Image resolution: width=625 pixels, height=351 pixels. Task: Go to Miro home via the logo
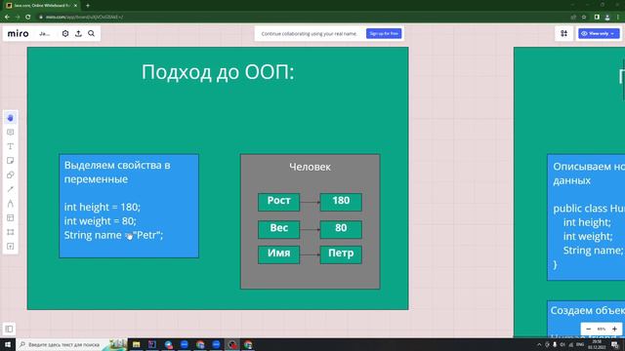18,33
